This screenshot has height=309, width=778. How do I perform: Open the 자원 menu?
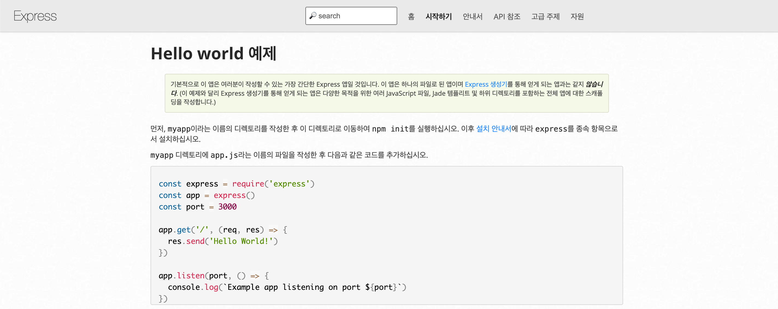[577, 16]
